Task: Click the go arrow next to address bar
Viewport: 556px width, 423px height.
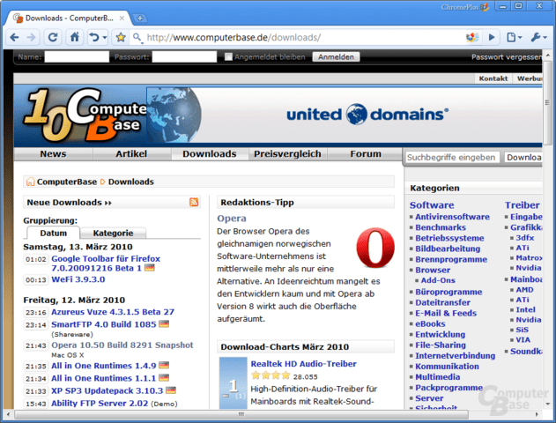Action: (492, 37)
